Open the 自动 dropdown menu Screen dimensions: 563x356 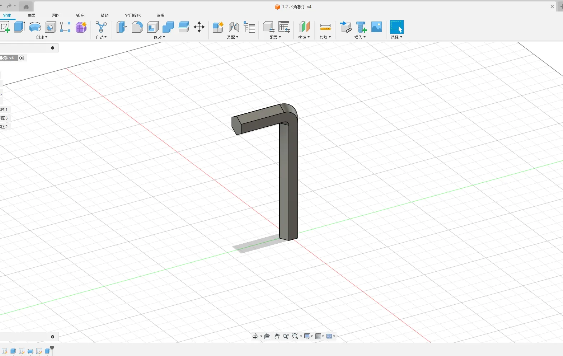(101, 37)
